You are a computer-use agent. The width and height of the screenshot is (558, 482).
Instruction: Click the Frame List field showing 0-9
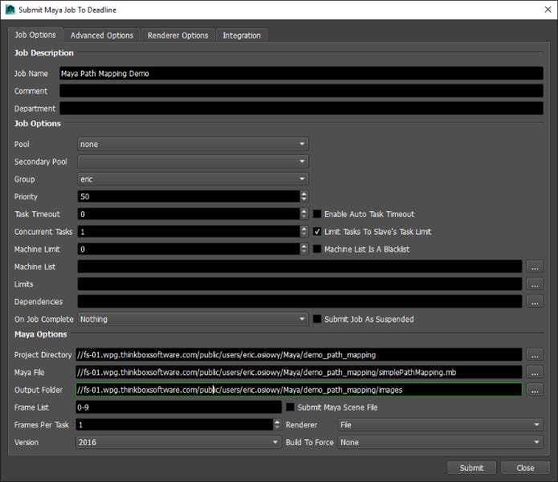click(x=179, y=407)
